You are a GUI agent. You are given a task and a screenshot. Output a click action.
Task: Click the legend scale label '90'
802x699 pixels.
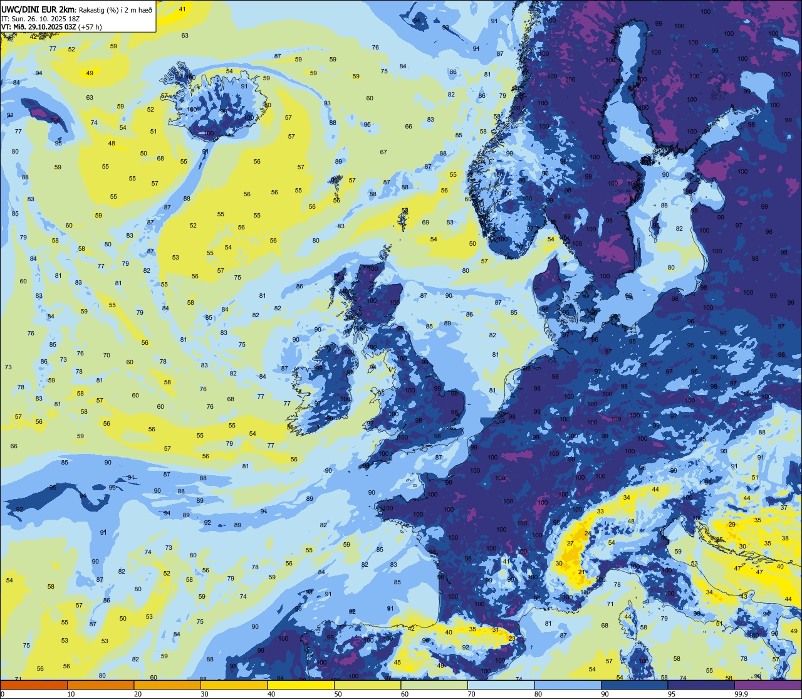[605, 694]
